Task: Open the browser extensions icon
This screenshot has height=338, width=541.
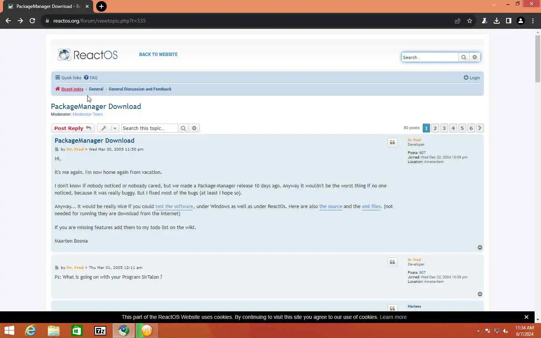Action: [x=485, y=21]
